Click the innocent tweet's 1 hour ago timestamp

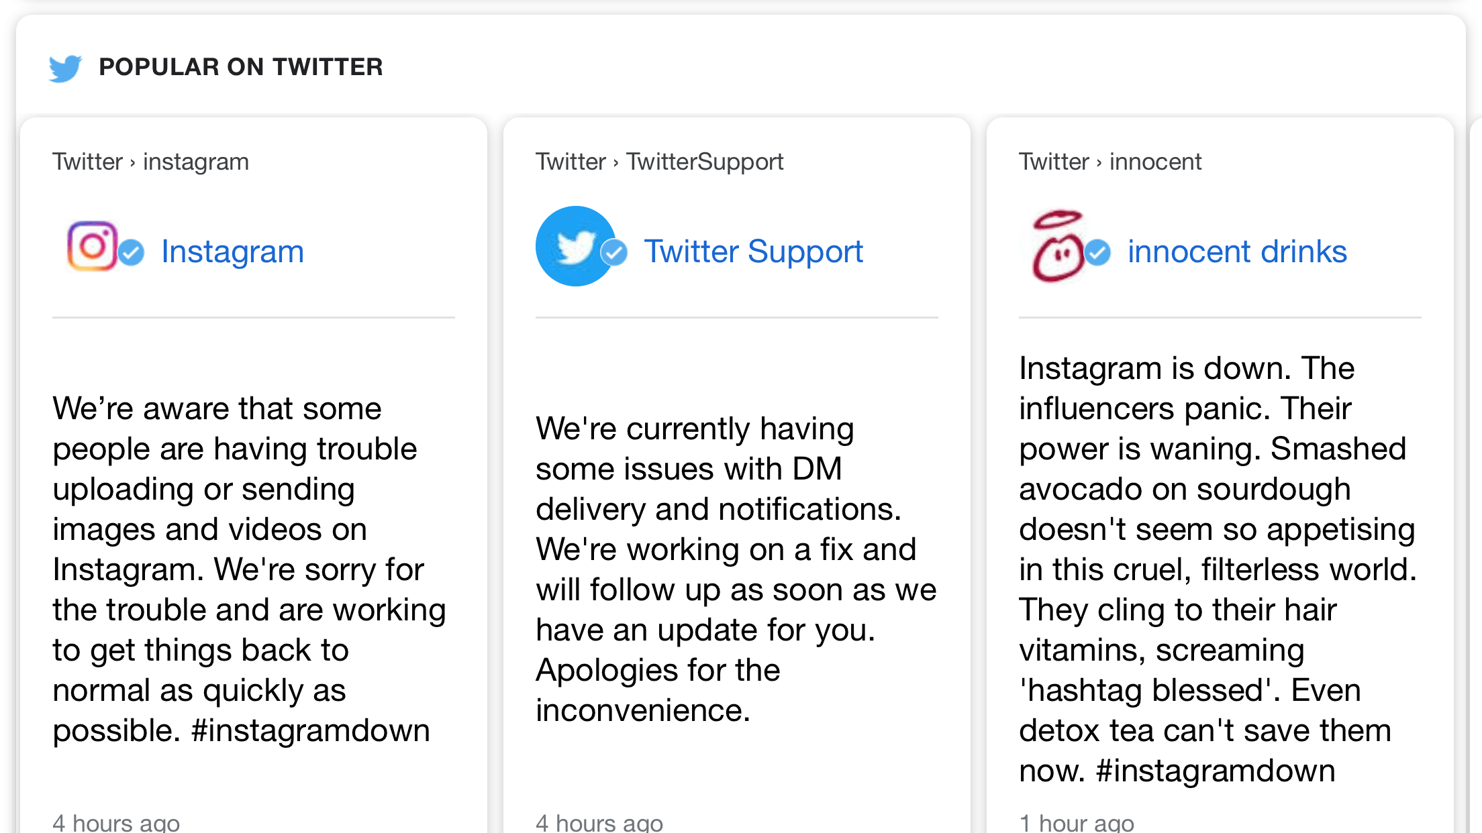[1077, 822]
